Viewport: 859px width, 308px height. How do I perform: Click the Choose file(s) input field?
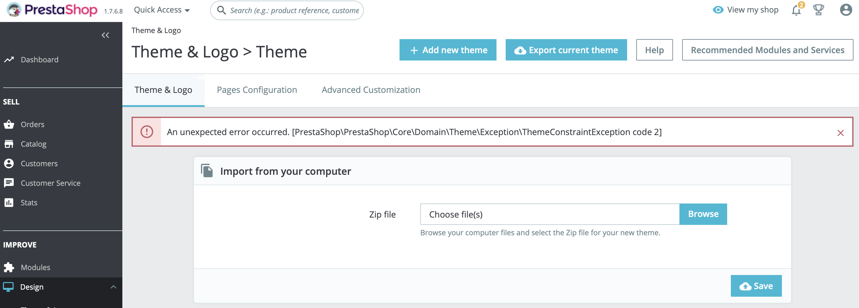coord(549,214)
